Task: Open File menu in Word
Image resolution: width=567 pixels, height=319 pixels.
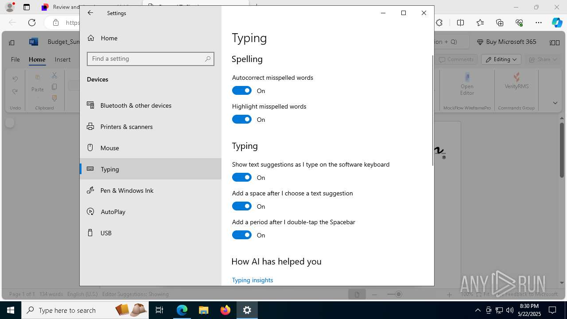Action: (x=16, y=59)
